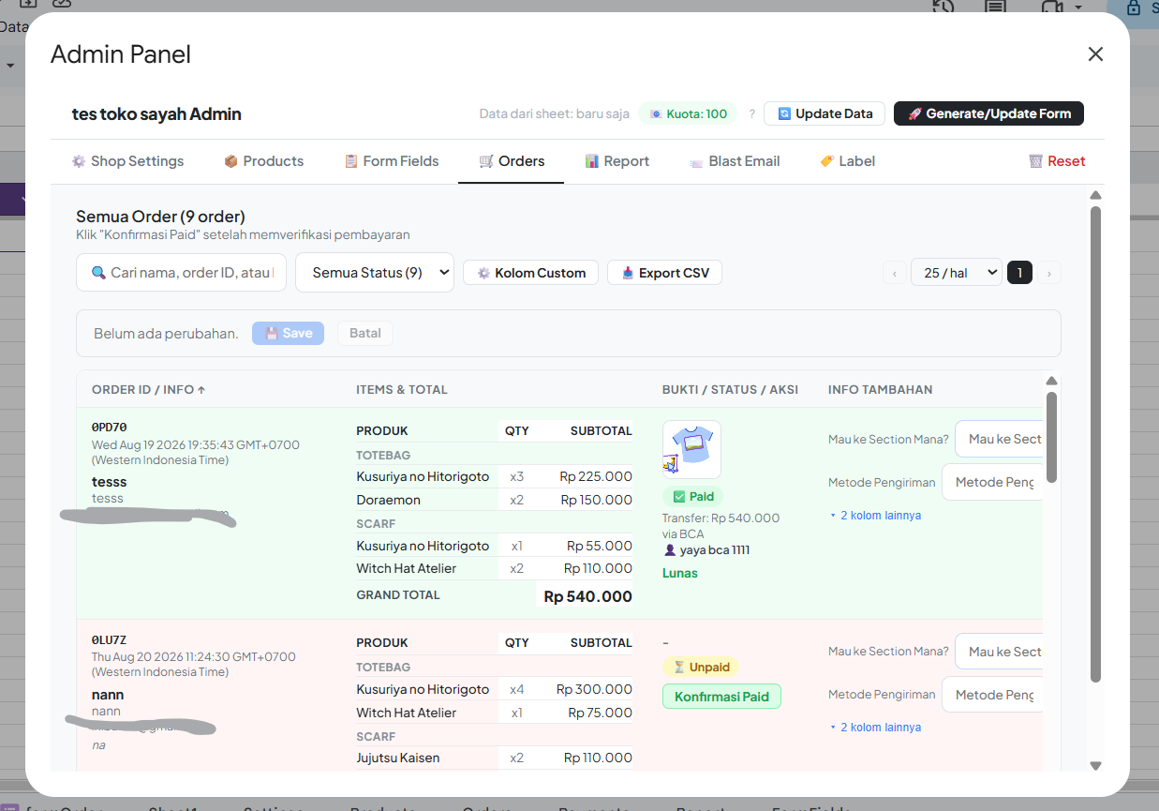
Task: Switch to the Blast Email tab
Action: (735, 161)
